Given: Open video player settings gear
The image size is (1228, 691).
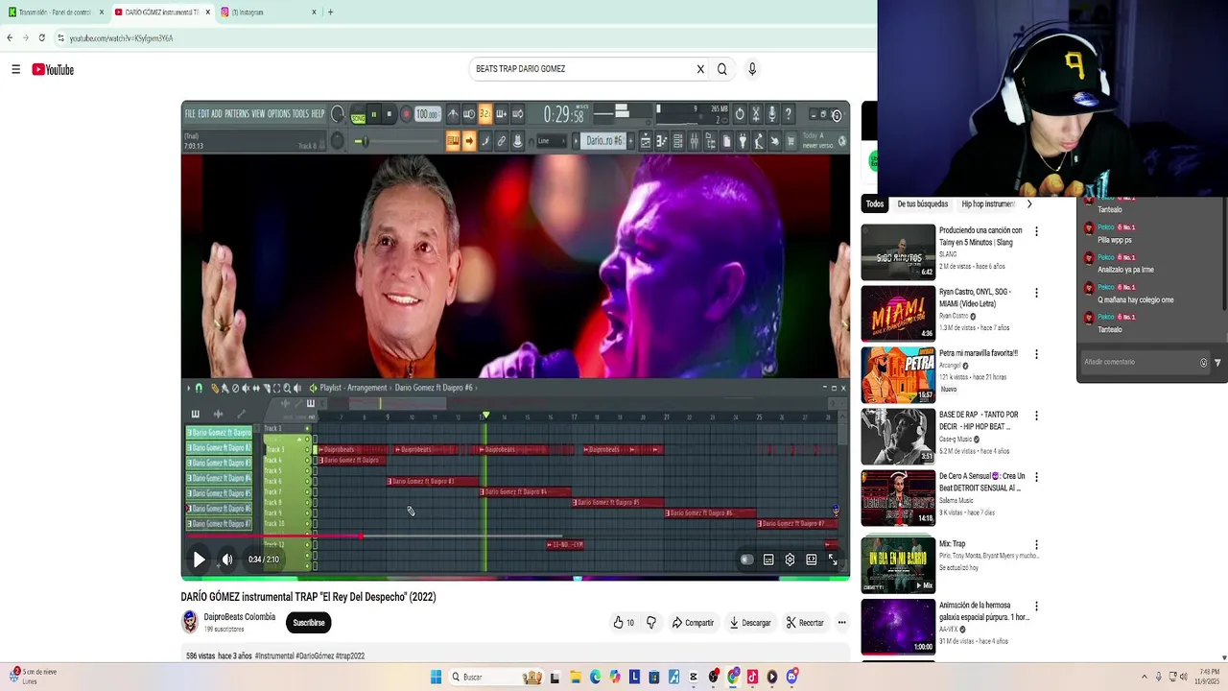Looking at the screenshot, I should pos(790,560).
